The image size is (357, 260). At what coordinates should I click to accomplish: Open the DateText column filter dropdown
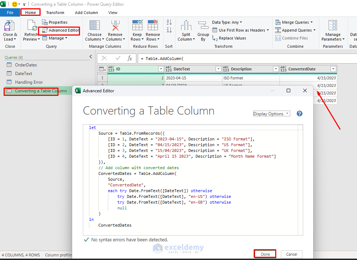pos(219,69)
